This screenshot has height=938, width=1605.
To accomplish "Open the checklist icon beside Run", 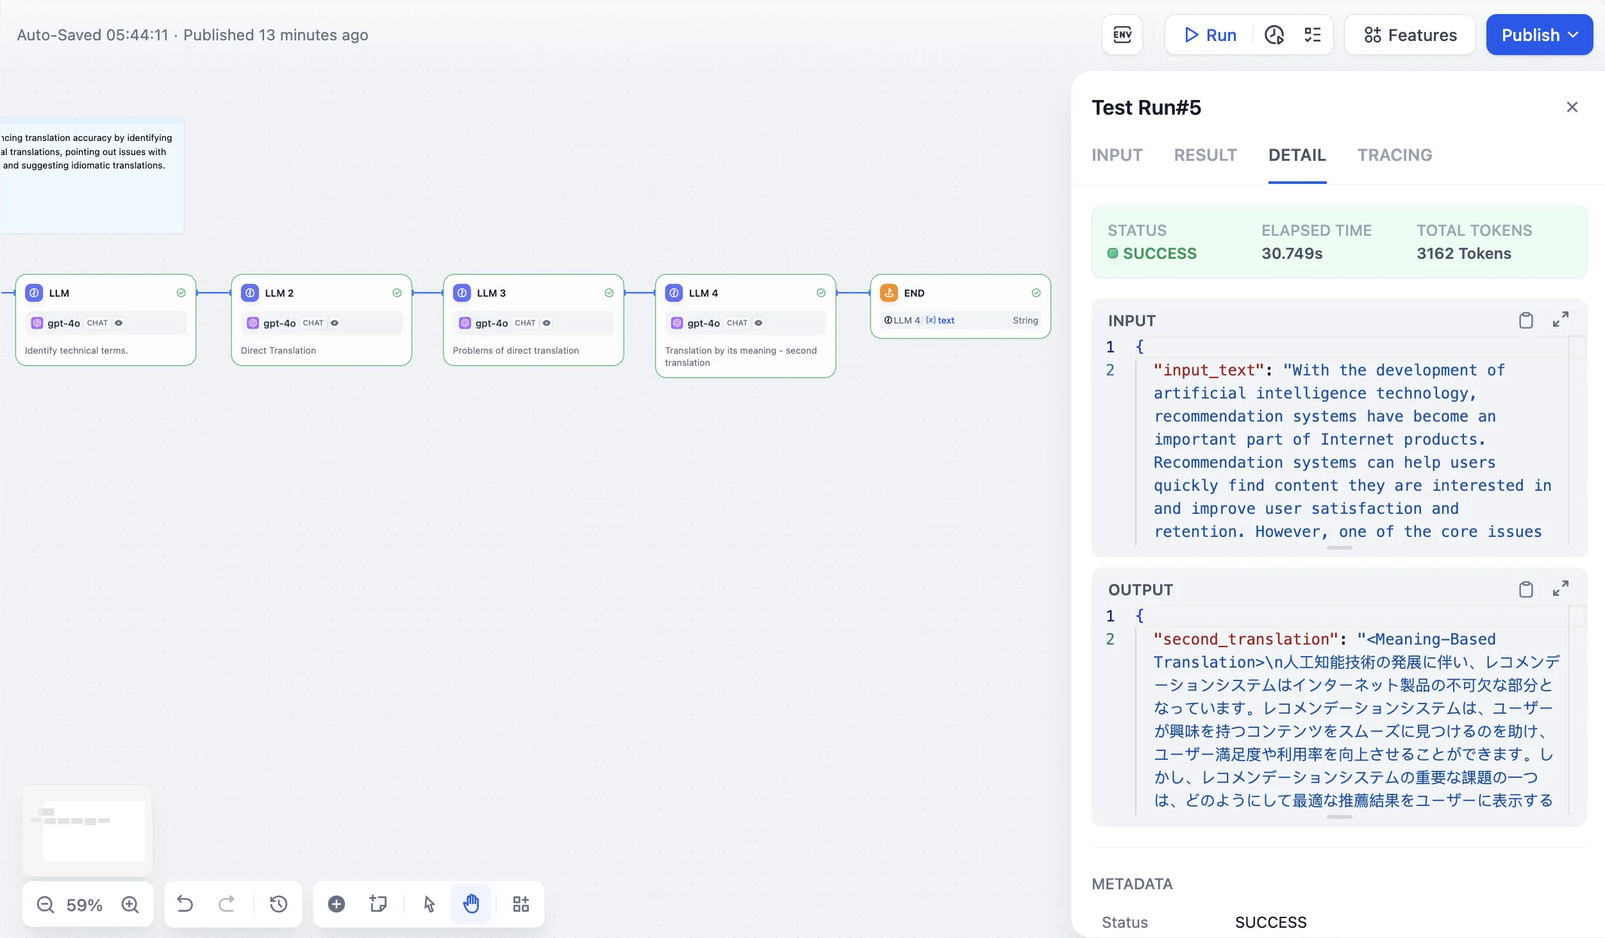I will [1312, 35].
